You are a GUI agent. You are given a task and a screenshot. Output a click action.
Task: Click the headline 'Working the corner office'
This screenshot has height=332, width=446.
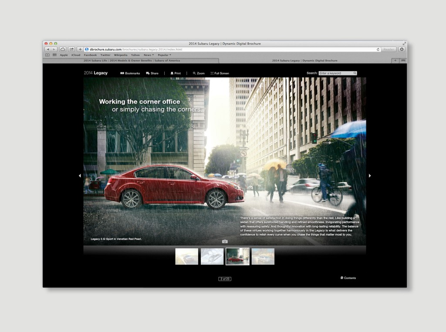[x=139, y=102]
